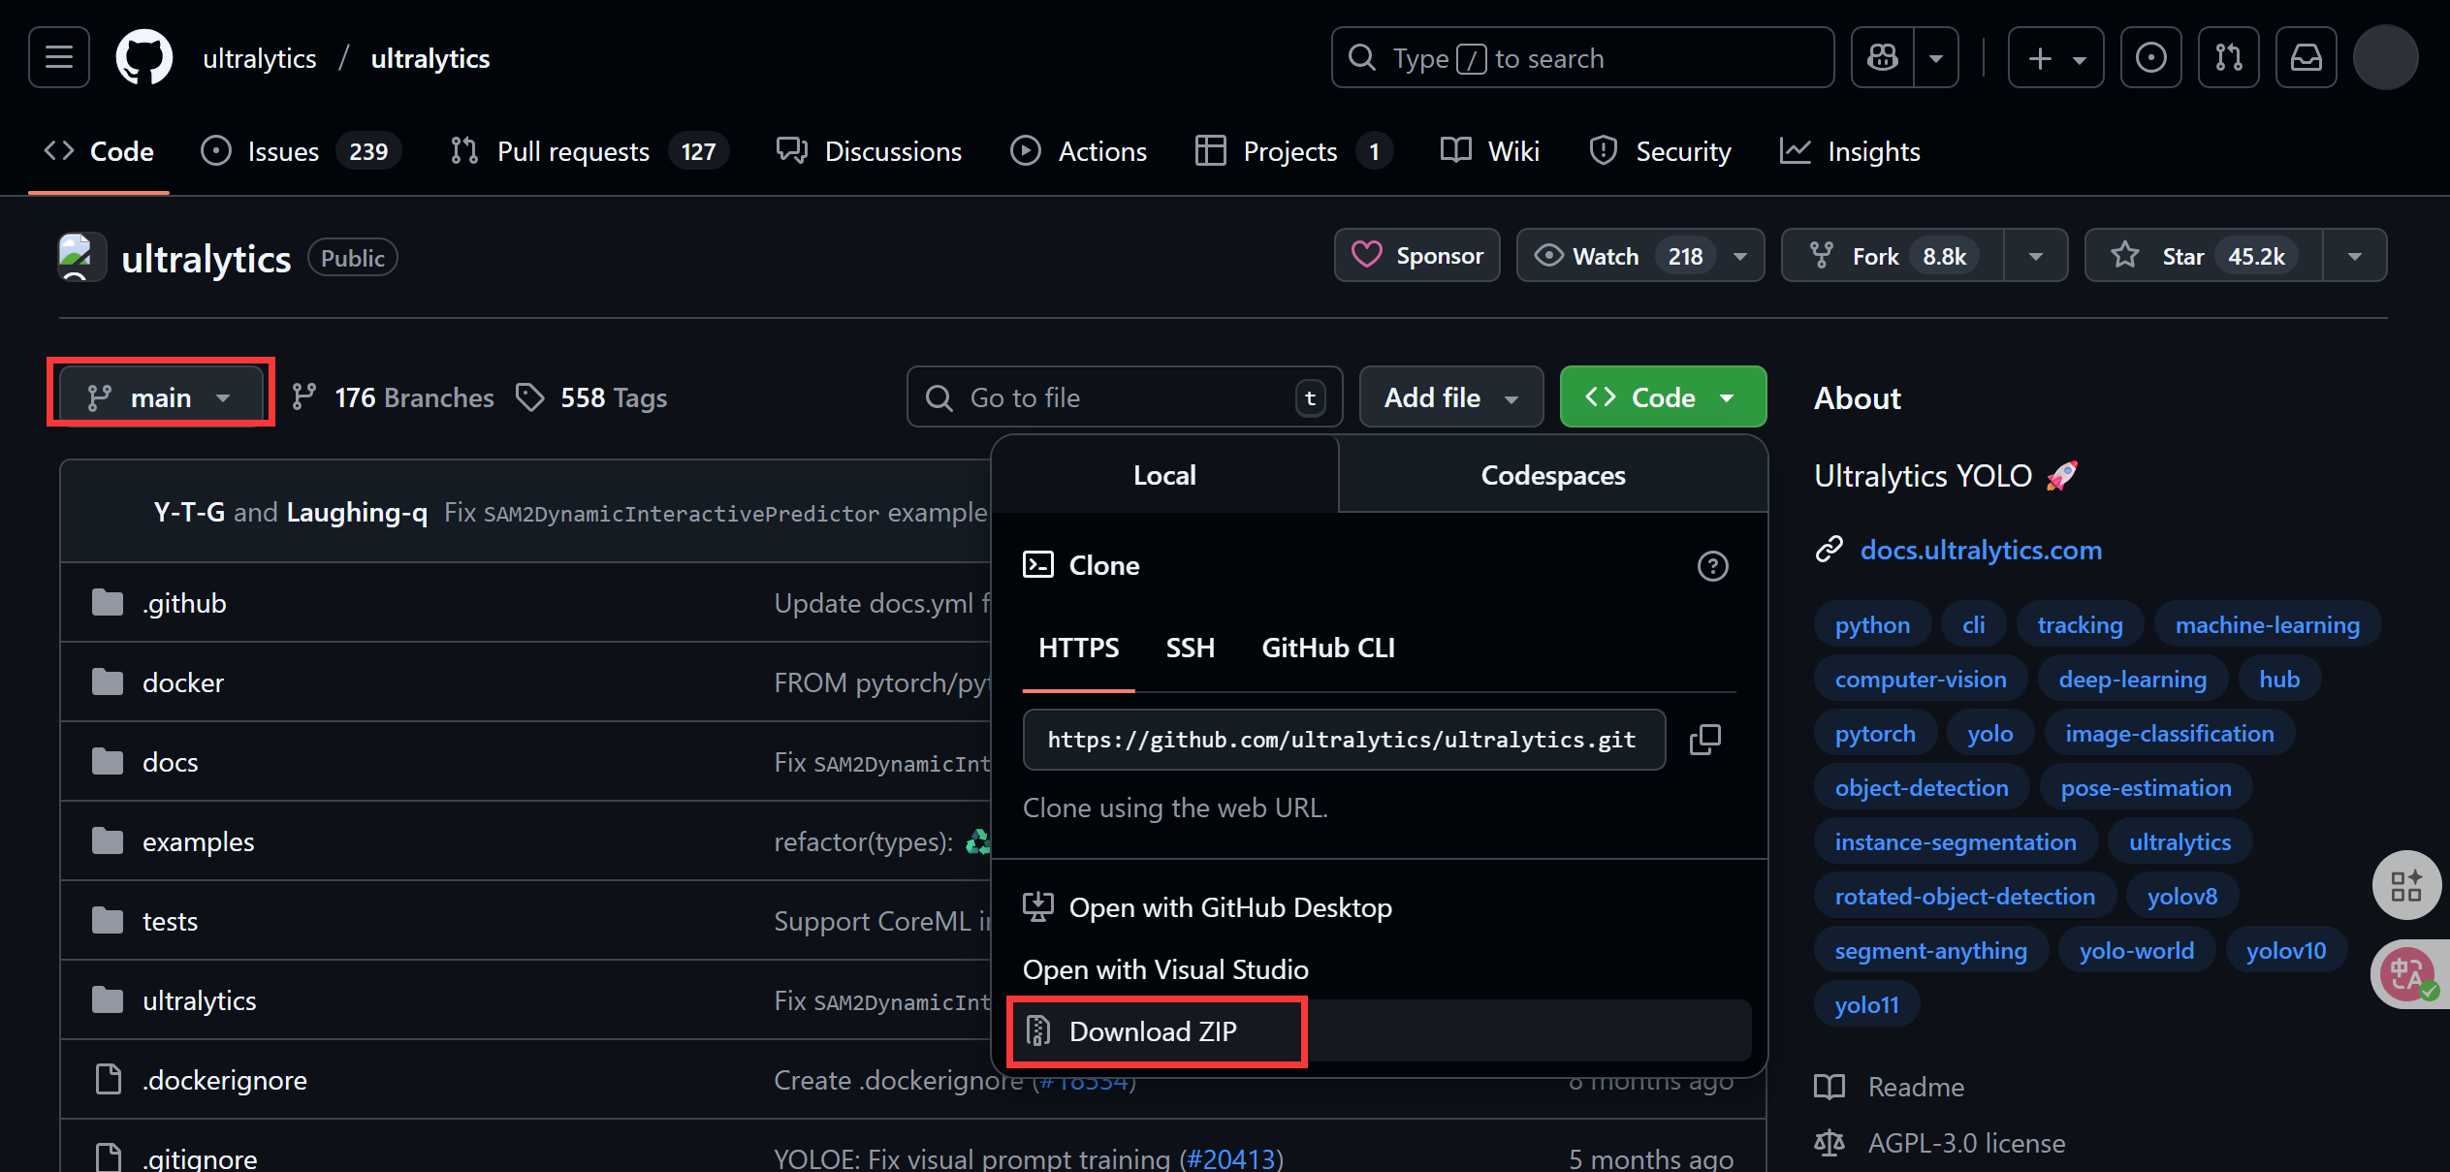Toggle the green Code dropdown button
The height and width of the screenshot is (1172, 2450).
(x=1664, y=397)
